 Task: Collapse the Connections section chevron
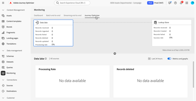point(3,80)
